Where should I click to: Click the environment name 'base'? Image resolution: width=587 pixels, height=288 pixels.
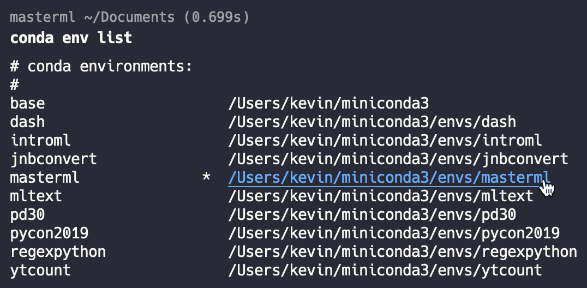[27, 104]
